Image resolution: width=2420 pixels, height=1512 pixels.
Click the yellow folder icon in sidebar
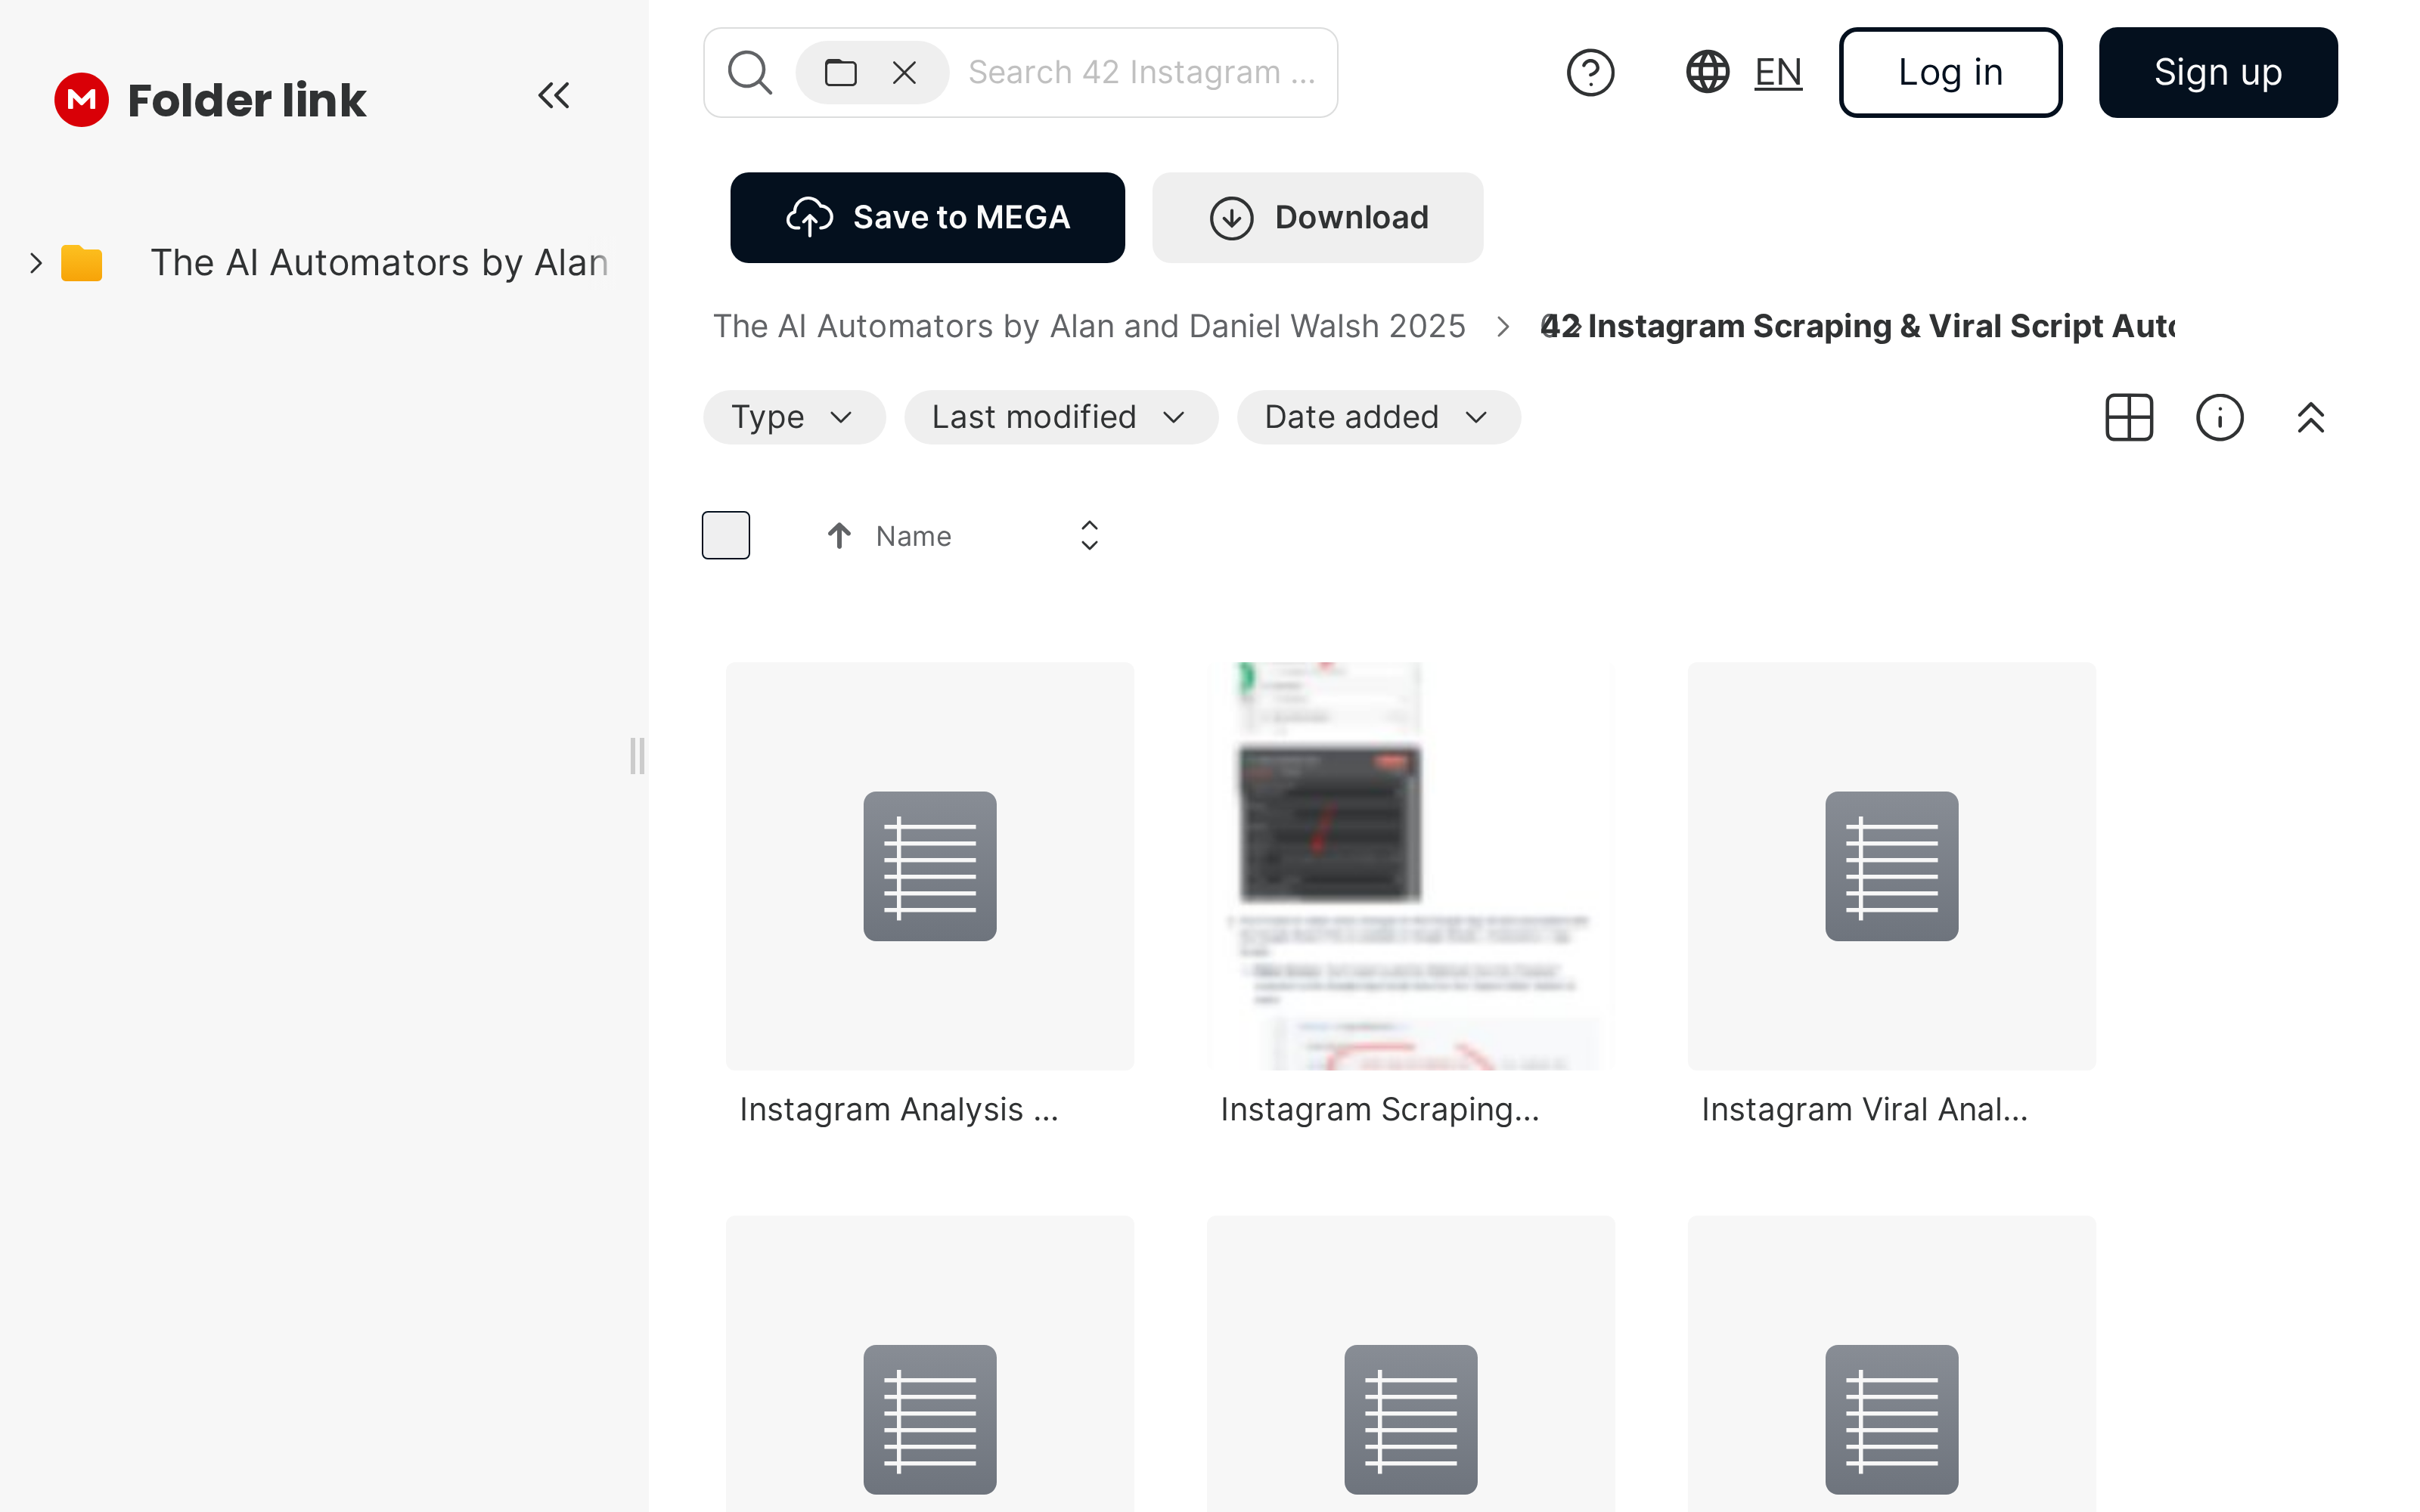pos(82,263)
